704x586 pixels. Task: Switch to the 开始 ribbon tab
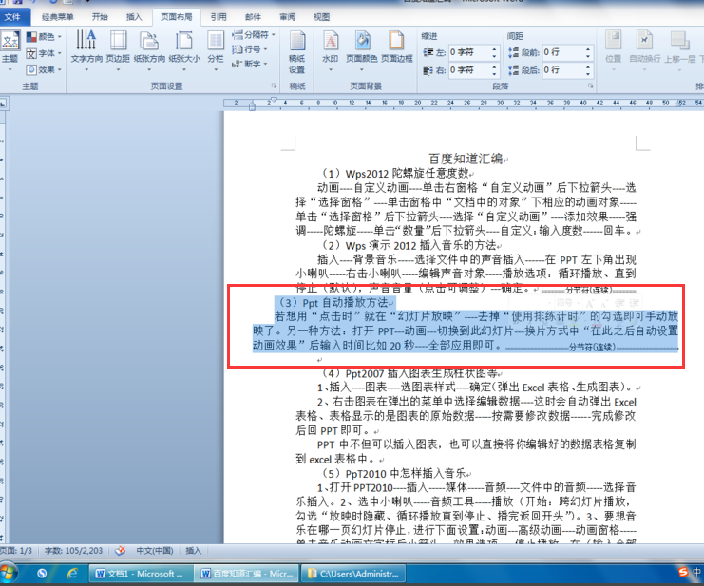coord(100,17)
